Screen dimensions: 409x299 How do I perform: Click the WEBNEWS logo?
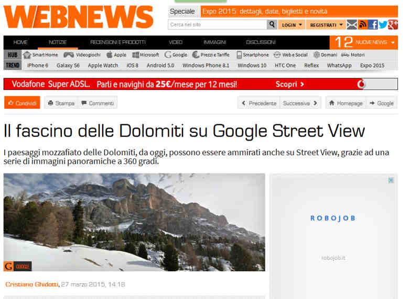(78, 17)
